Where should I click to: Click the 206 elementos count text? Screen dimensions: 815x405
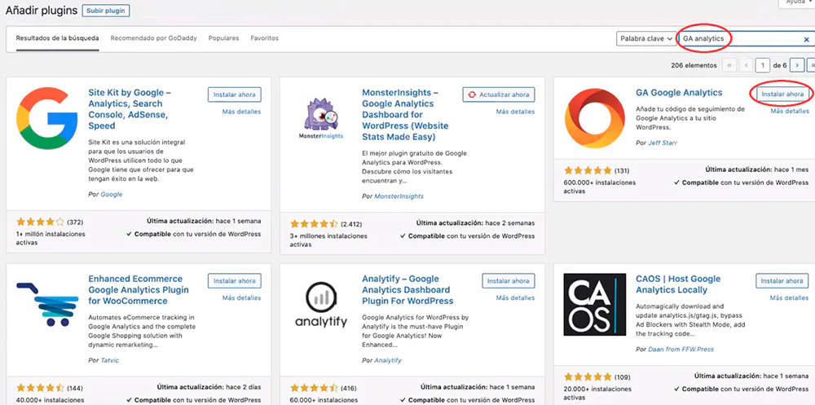click(694, 65)
